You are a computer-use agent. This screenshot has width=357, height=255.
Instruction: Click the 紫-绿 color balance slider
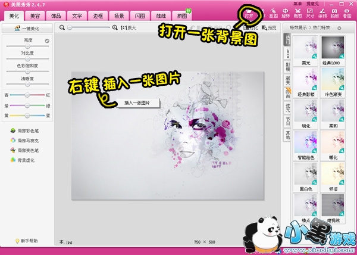[27, 105]
